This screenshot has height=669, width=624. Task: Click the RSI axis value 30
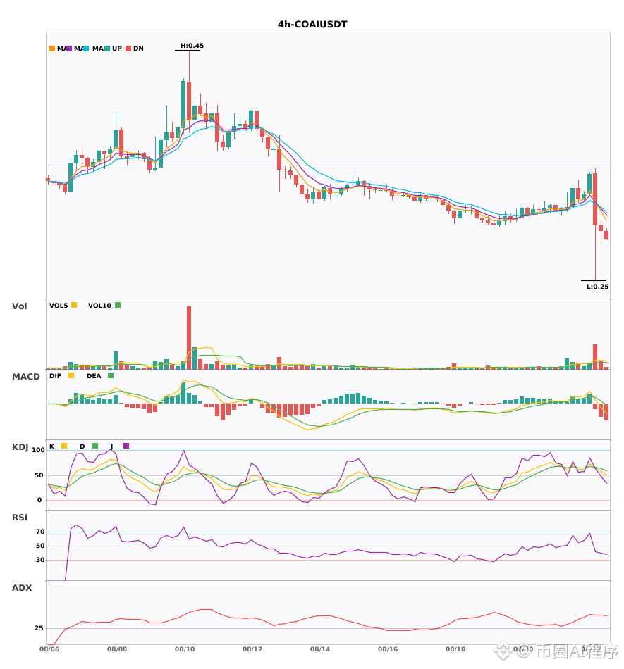40,560
